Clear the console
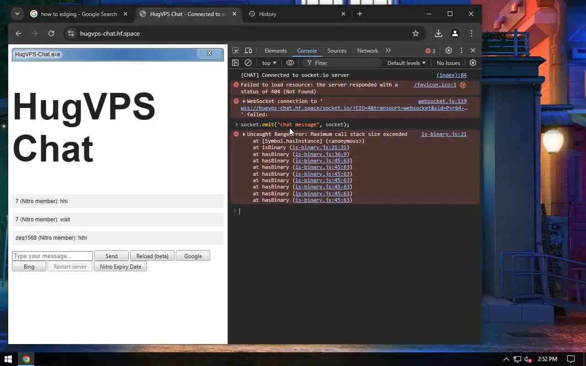The height and width of the screenshot is (366, 586). (x=248, y=63)
